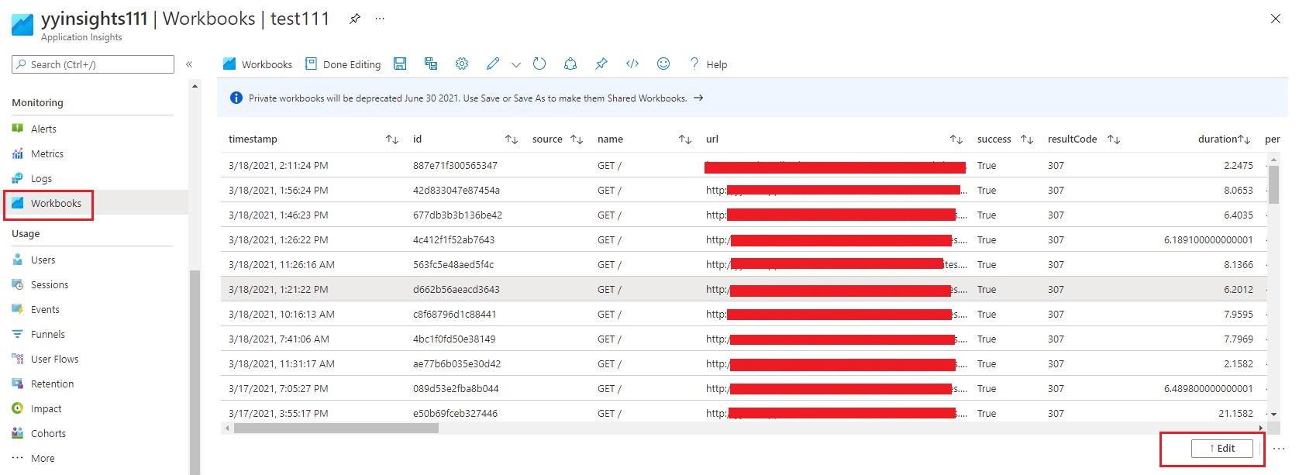Click duration value 21.1582
1299x475 pixels.
click(x=1235, y=413)
